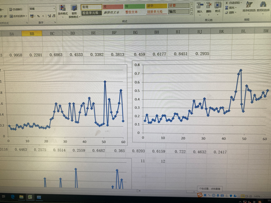The image size is (271, 203).
Task: Open Edge browser from the taskbar
Action: [x=13, y=197]
